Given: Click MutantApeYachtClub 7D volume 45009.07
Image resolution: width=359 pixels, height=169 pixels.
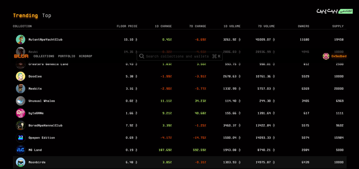Looking at the screenshot, I should pos(263,39).
